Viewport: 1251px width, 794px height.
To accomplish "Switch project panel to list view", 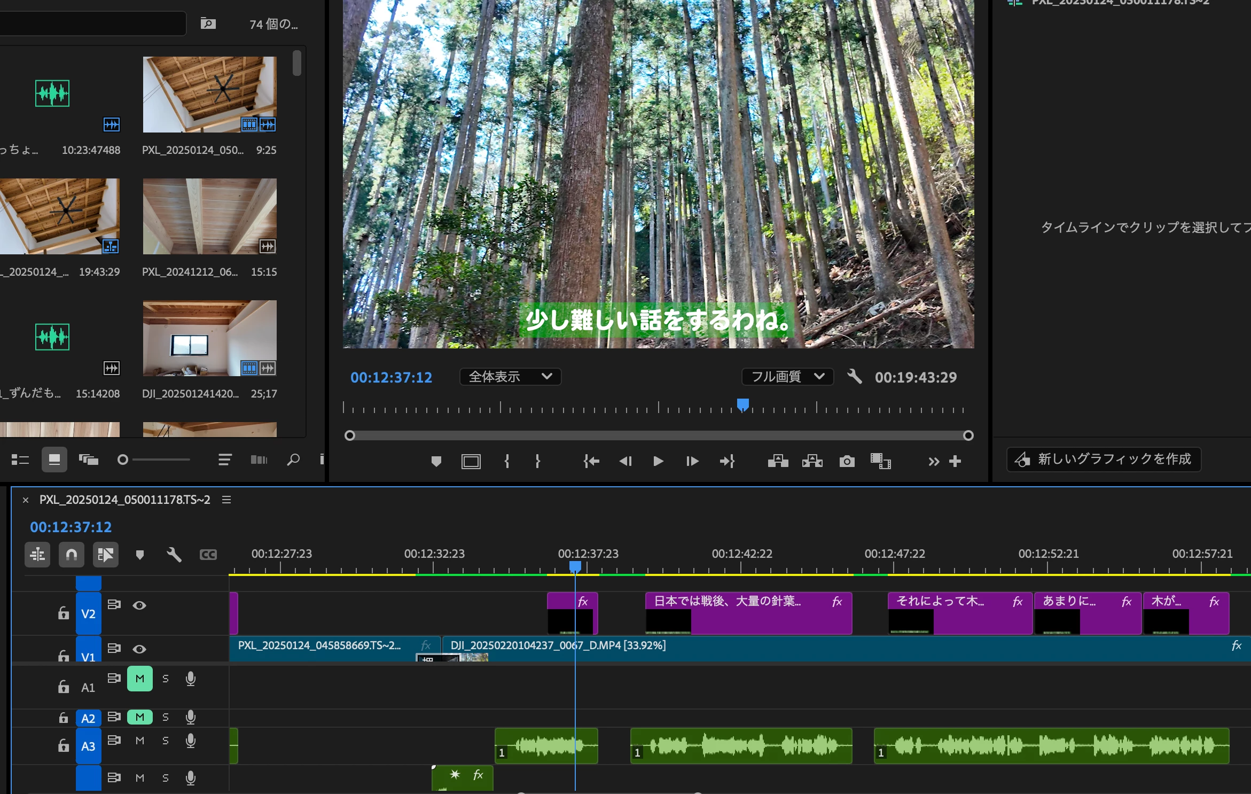I will (20, 460).
